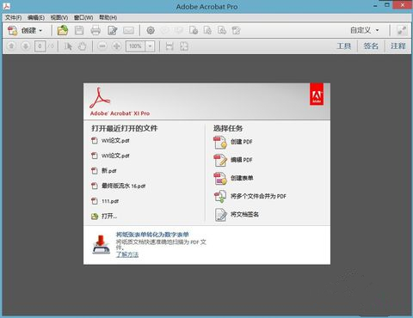Click the save floppy disk icon
Screen dimensions: 413x318
[79, 30]
